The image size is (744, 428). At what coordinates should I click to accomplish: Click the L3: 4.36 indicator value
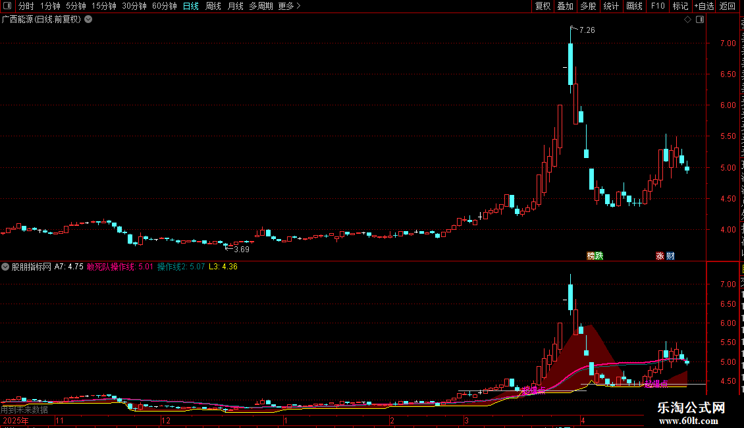pyautogui.click(x=223, y=267)
